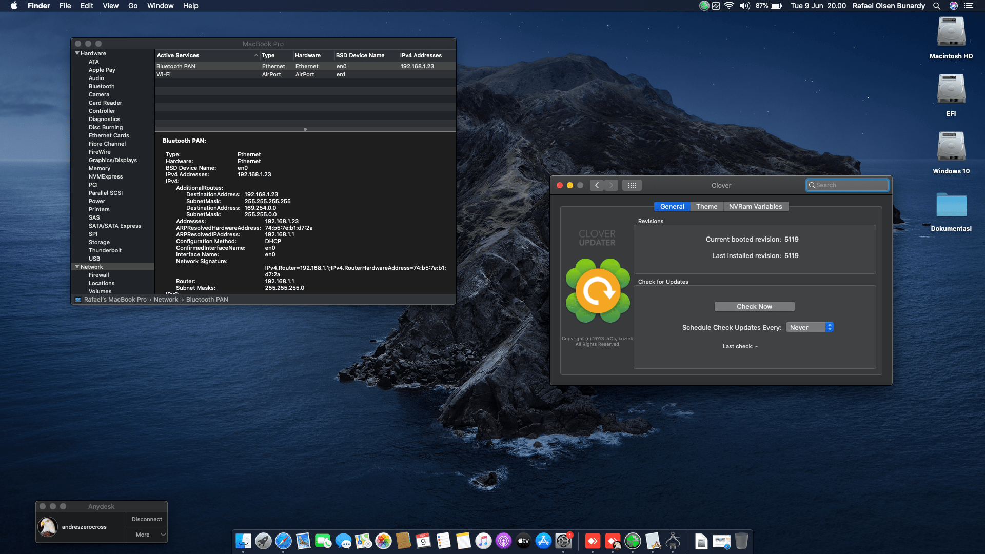Screen dimensions: 985x554
Task: Open the Window menu
Action: click(160, 6)
